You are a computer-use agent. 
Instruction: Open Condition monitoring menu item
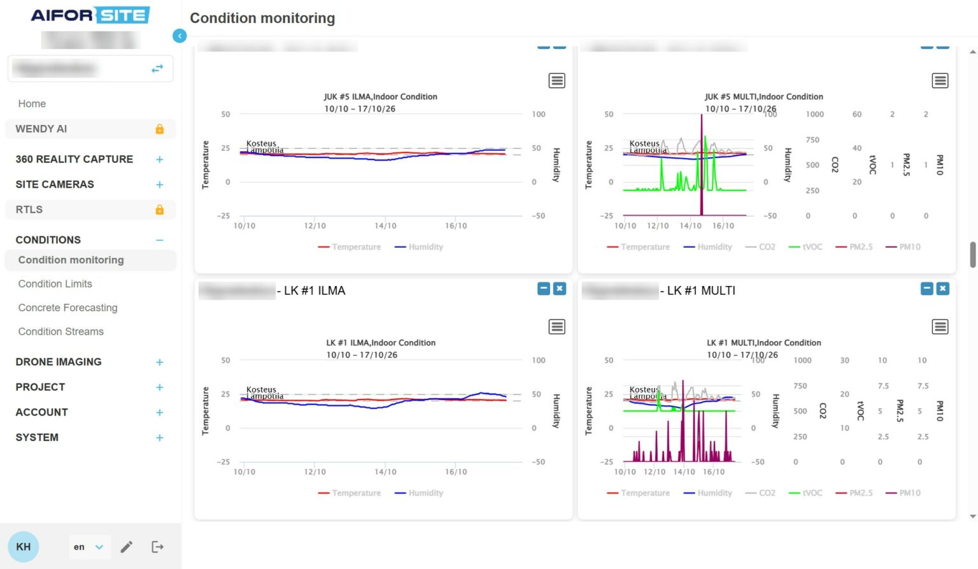click(90, 260)
